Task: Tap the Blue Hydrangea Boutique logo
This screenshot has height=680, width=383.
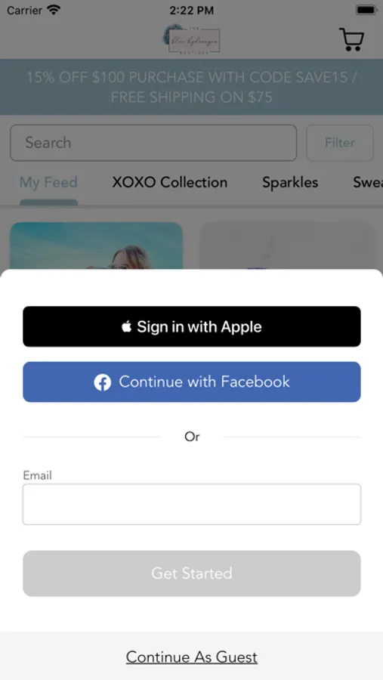Action: (x=191, y=39)
